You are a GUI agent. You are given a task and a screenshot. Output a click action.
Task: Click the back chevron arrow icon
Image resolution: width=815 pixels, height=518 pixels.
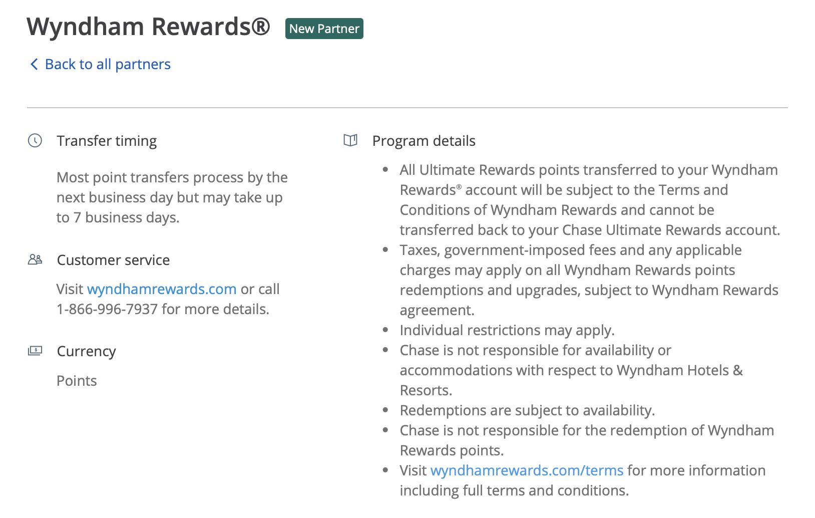33,64
